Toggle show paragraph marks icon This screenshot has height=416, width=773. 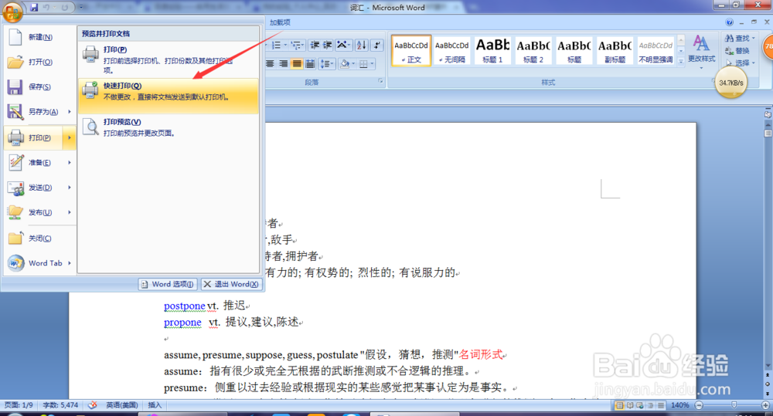tap(377, 46)
